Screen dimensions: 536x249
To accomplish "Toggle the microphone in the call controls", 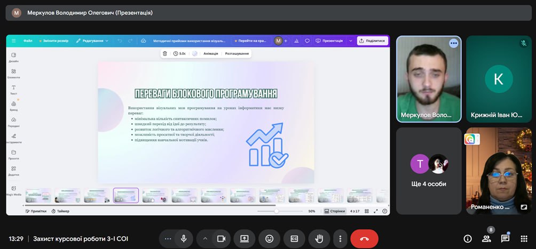I will 184,239.
